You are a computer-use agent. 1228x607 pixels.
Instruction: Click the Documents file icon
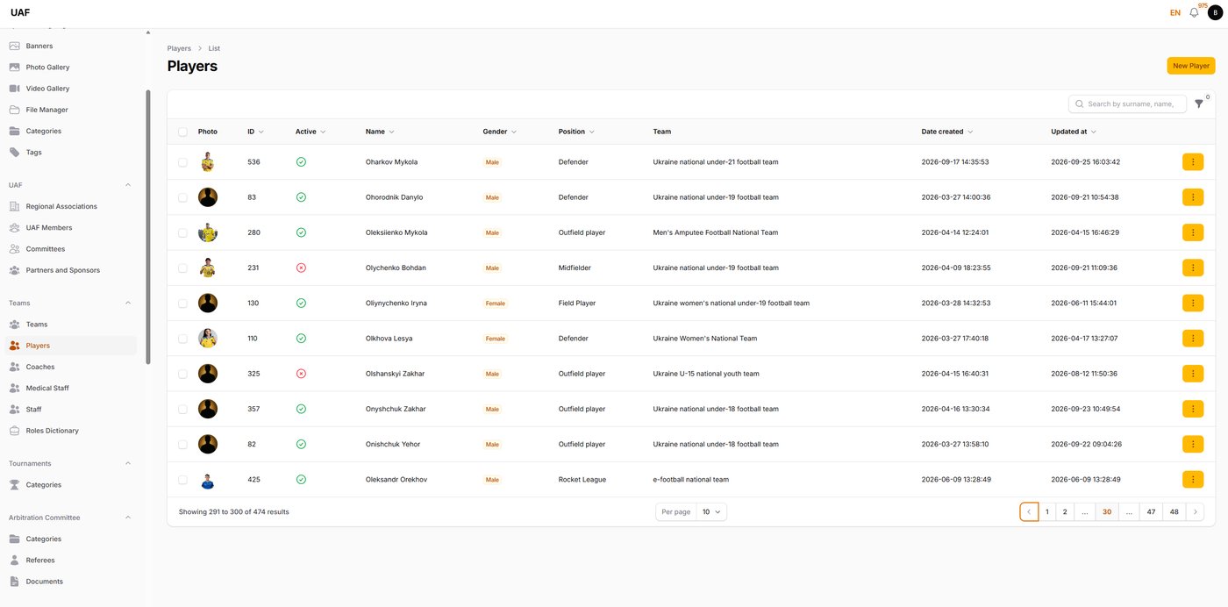pyautogui.click(x=14, y=582)
